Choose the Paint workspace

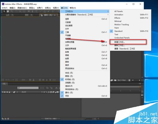click(x=130, y=28)
